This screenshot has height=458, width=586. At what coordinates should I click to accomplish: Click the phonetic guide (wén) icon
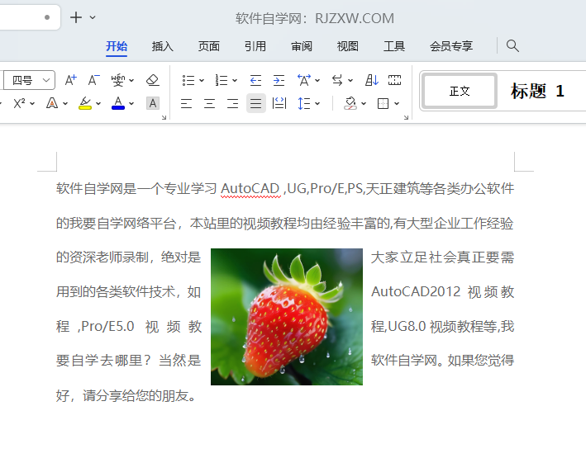click(x=117, y=80)
